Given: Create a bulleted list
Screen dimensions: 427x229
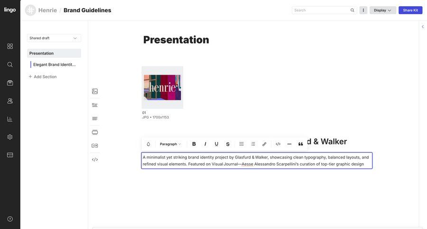Looking at the screenshot, I should click(x=241, y=144).
